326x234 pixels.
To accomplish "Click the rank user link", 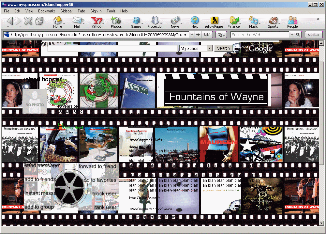I will (x=105, y=207).
